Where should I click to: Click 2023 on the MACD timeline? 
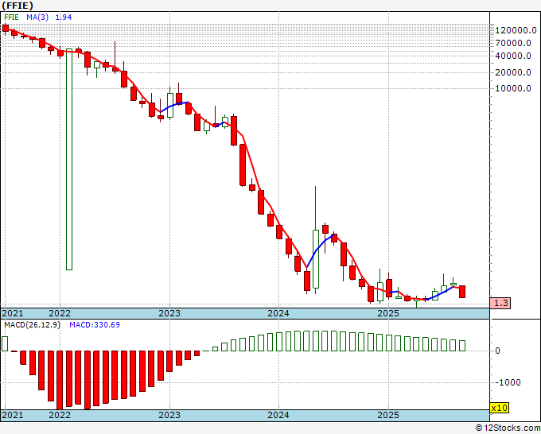tap(169, 415)
